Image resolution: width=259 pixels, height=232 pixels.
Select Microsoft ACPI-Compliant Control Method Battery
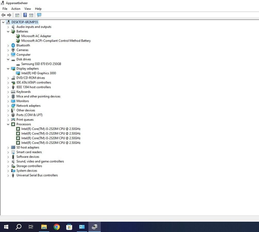56,40
